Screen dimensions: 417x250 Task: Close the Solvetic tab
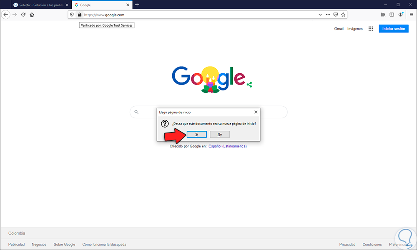click(x=67, y=5)
